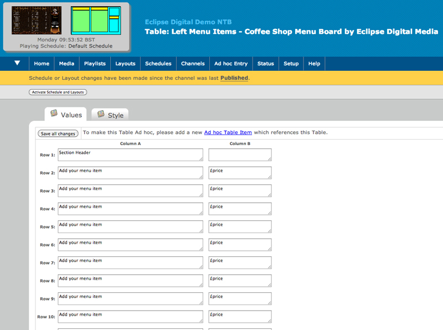Viewport: 443px width, 330px height.
Task: Click the Row 10: label
Action: click(x=46, y=317)
